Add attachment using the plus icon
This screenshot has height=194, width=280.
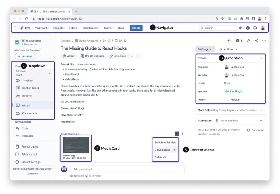182,134
